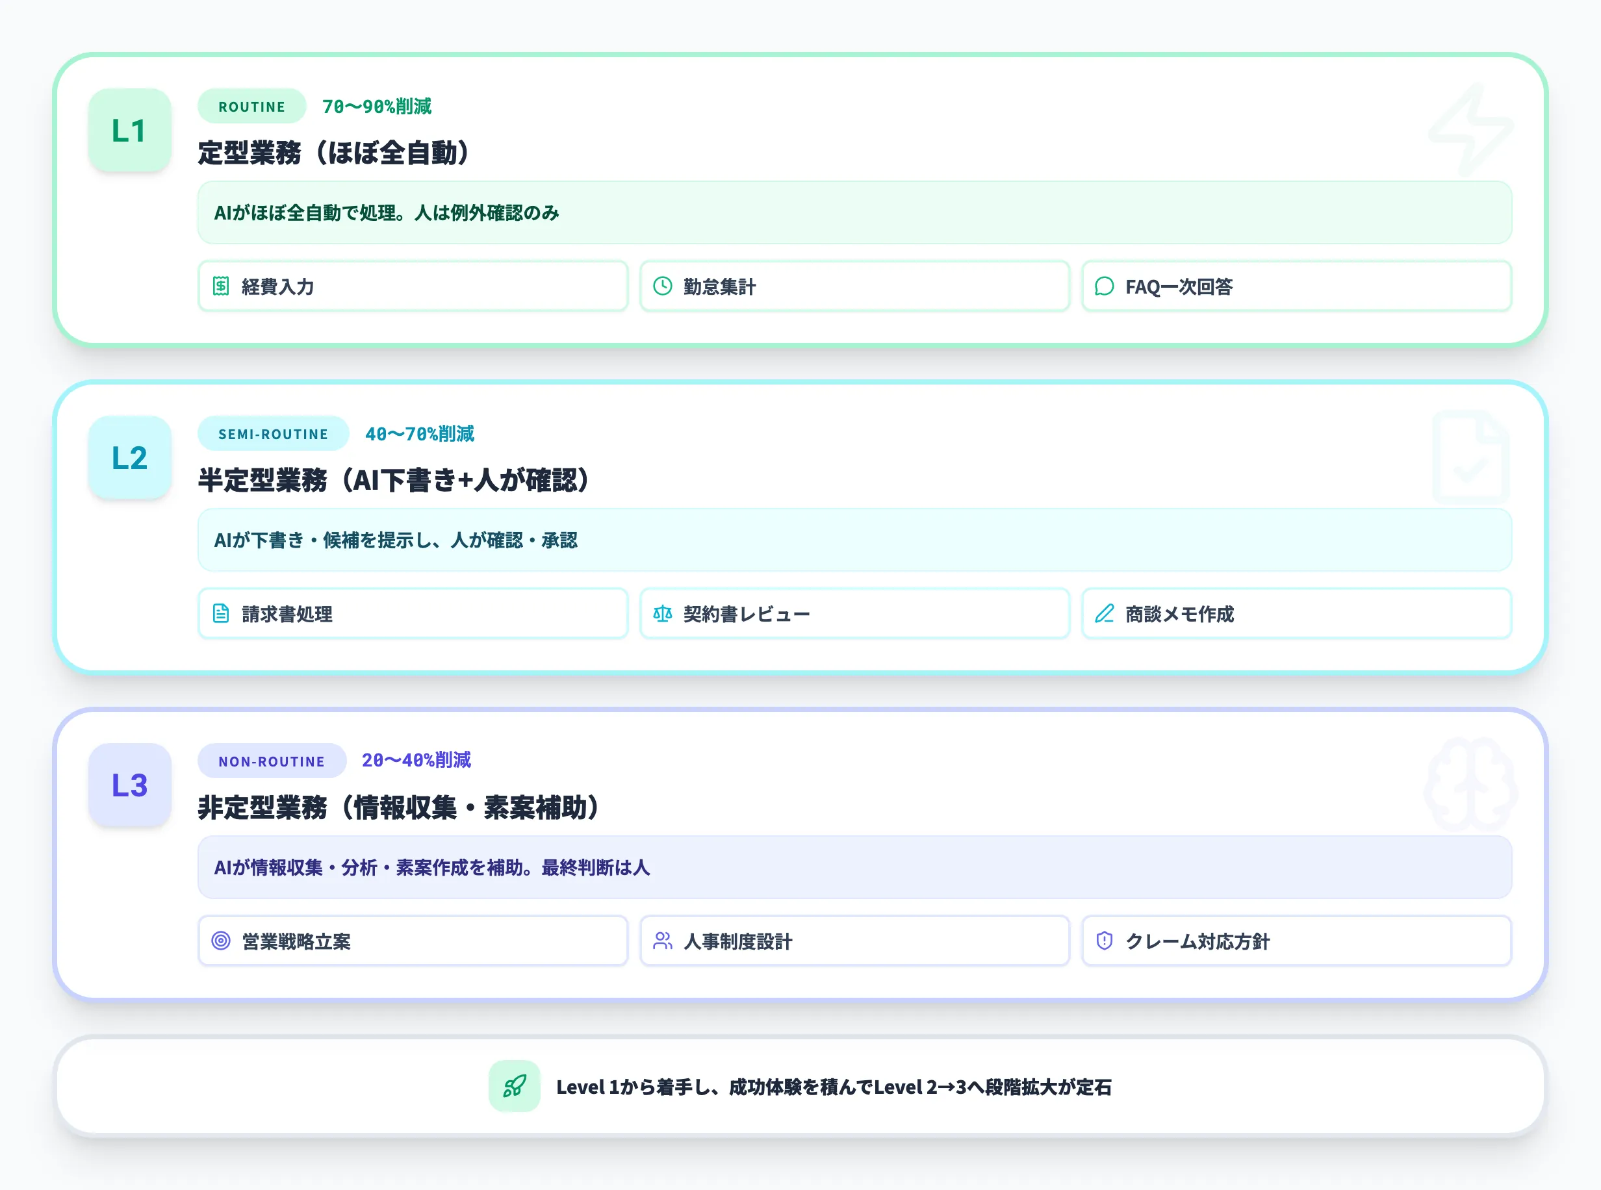Screen dimensions: 1601x1190
Task: Open the 請求書処理 task chip
Action: pos(415,614)
